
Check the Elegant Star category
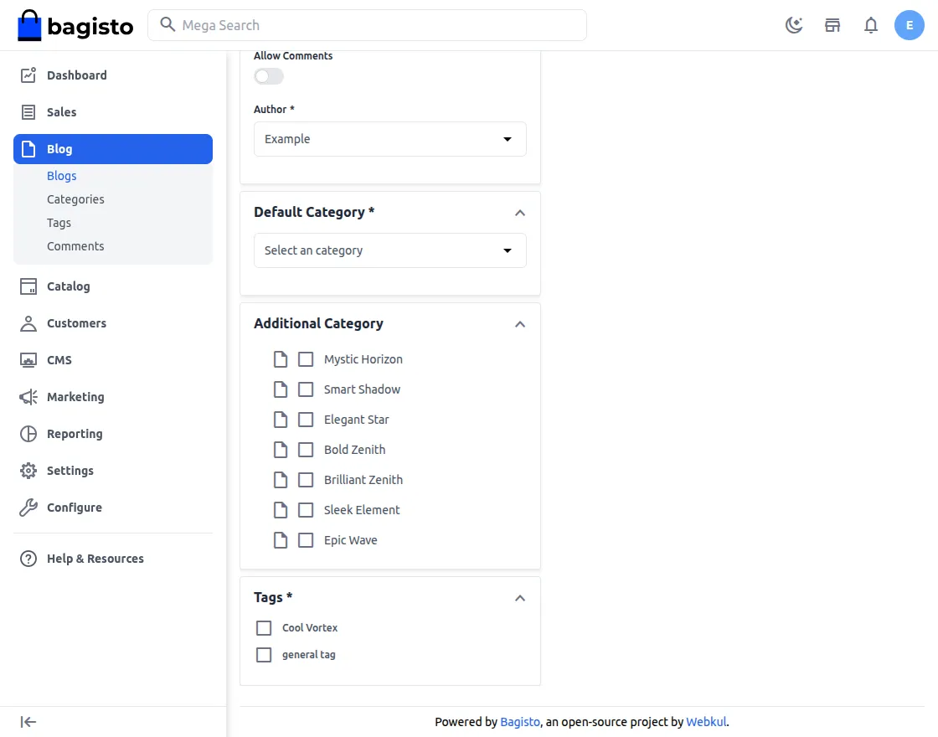click(x=306, y=420)
